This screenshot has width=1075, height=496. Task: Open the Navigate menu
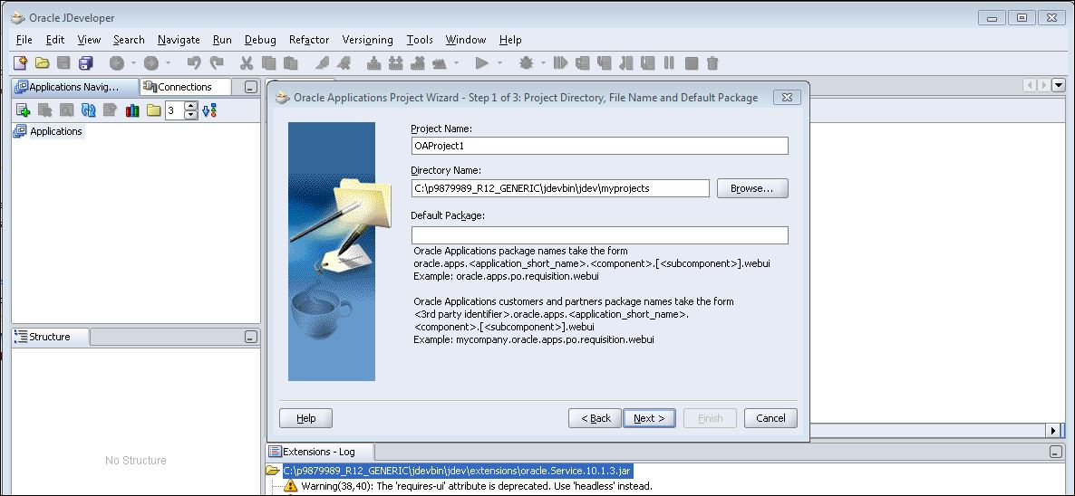tap(179, 40)
